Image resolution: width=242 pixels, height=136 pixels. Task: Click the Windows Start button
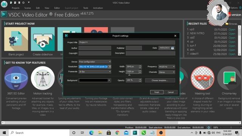tap(4, 133)
